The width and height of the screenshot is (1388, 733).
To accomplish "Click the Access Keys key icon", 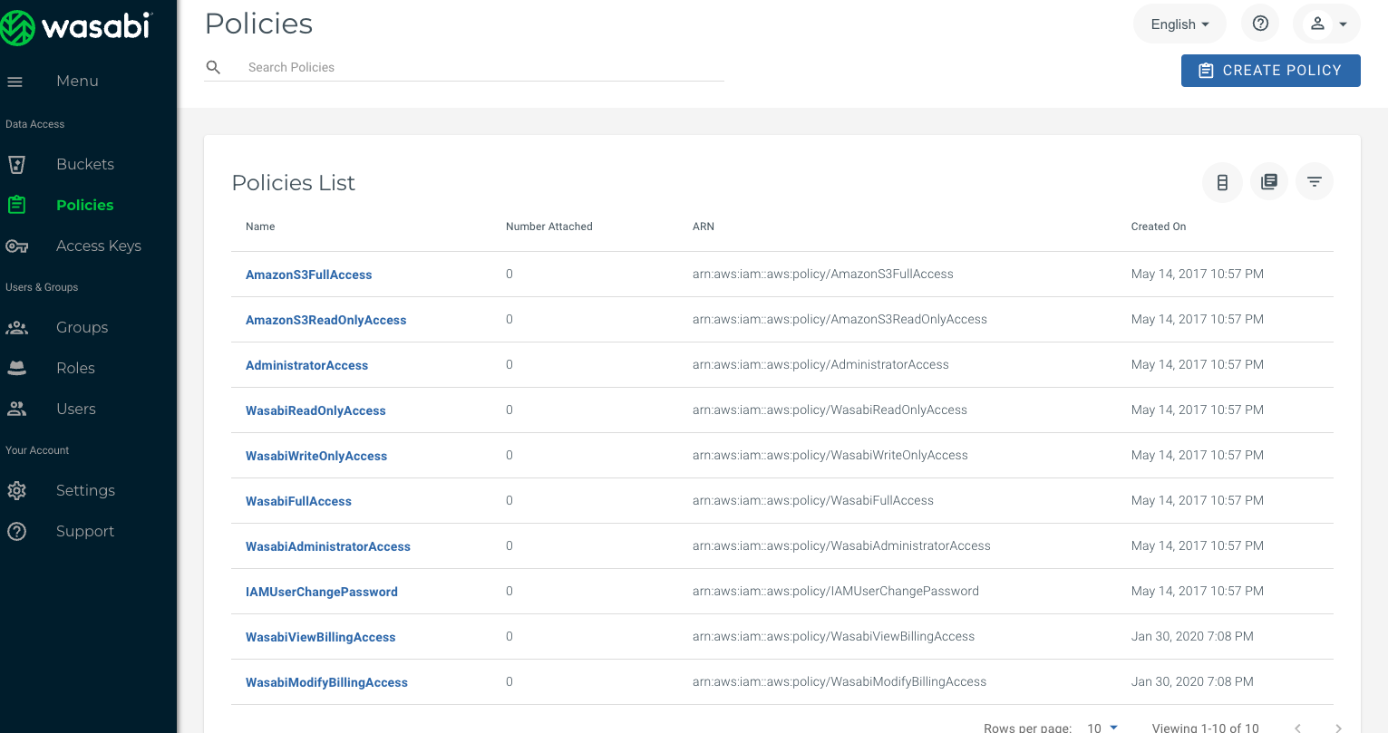I will (x=16, y=246).
